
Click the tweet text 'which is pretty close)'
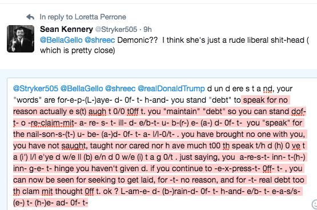78,50
